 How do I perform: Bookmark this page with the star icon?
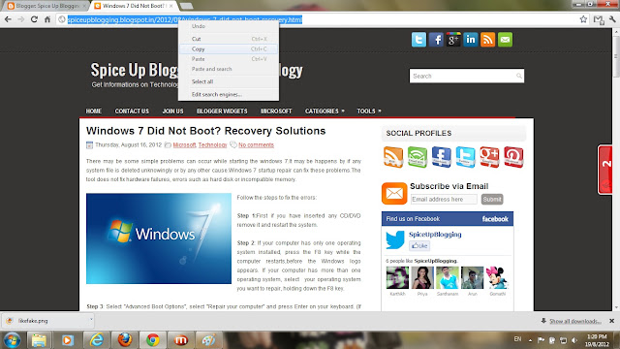pos(583,19)
